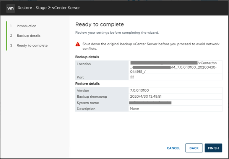Go back with the BACK button
This screenshot has height=159, width=229.
[x=194, y=148]
